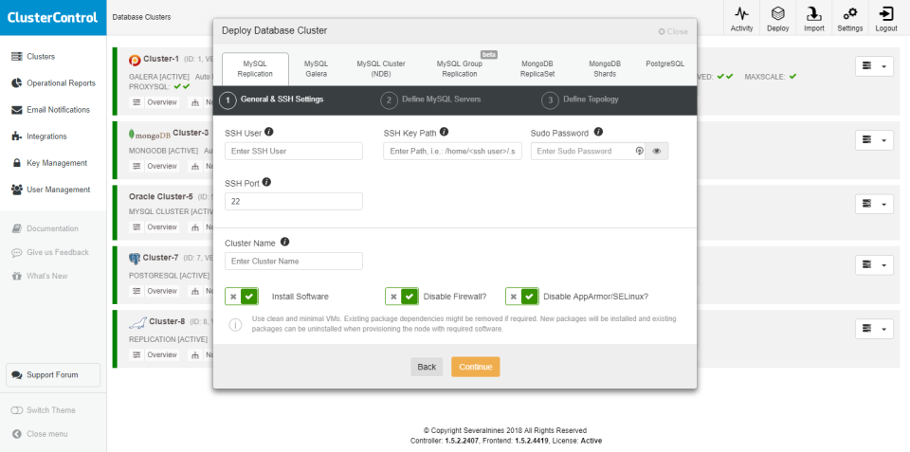Click the MySQL dolphin icon on Cluster-8
This screenshot has width=910, height=452.
137,322
